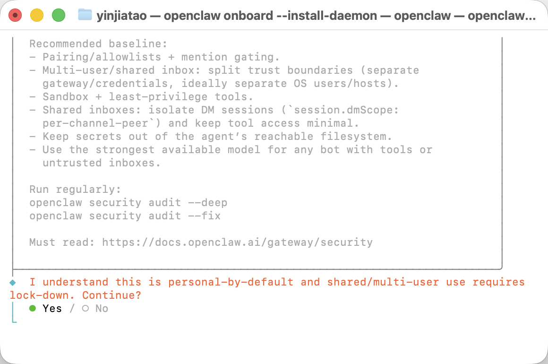Minimize the window using yellow button
The height and width of the screenshot is (364, 548).
[x=37, y=15]
